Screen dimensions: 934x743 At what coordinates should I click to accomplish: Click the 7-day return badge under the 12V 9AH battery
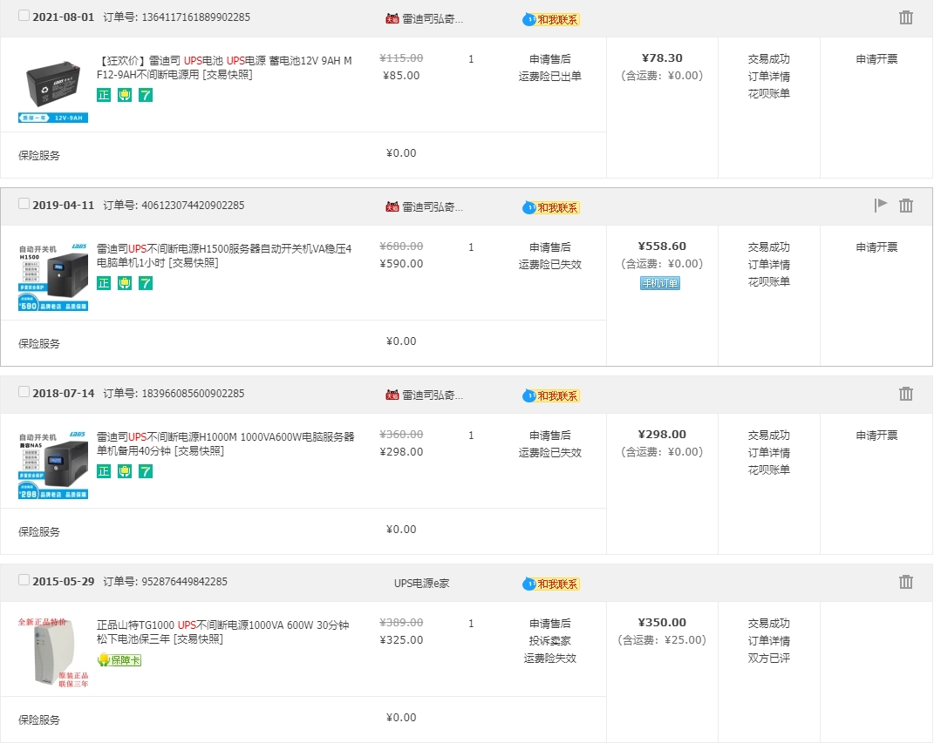coord(146,95)
